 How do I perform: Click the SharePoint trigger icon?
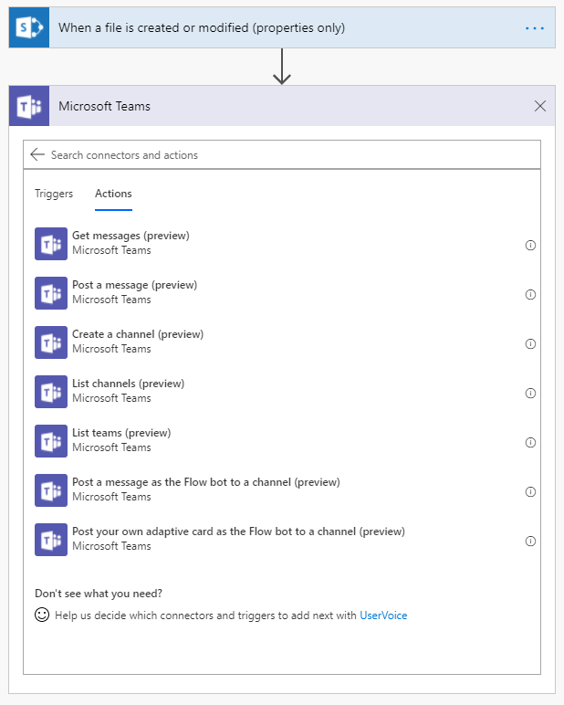(x=29, y=27)
